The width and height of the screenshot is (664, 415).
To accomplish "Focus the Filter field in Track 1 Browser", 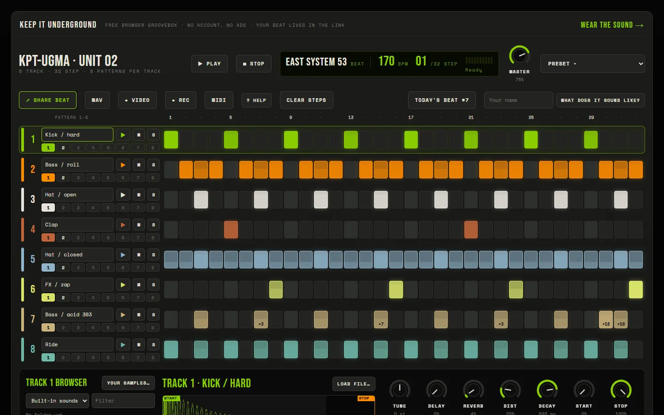I will click(x=123, y=401).
